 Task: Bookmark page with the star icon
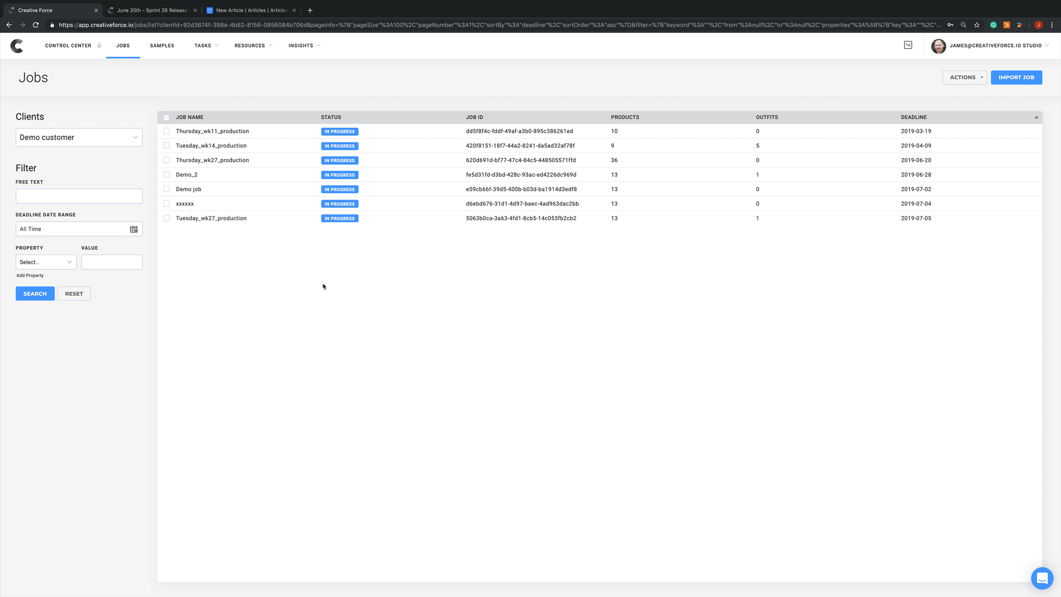(x=977, y=25)
